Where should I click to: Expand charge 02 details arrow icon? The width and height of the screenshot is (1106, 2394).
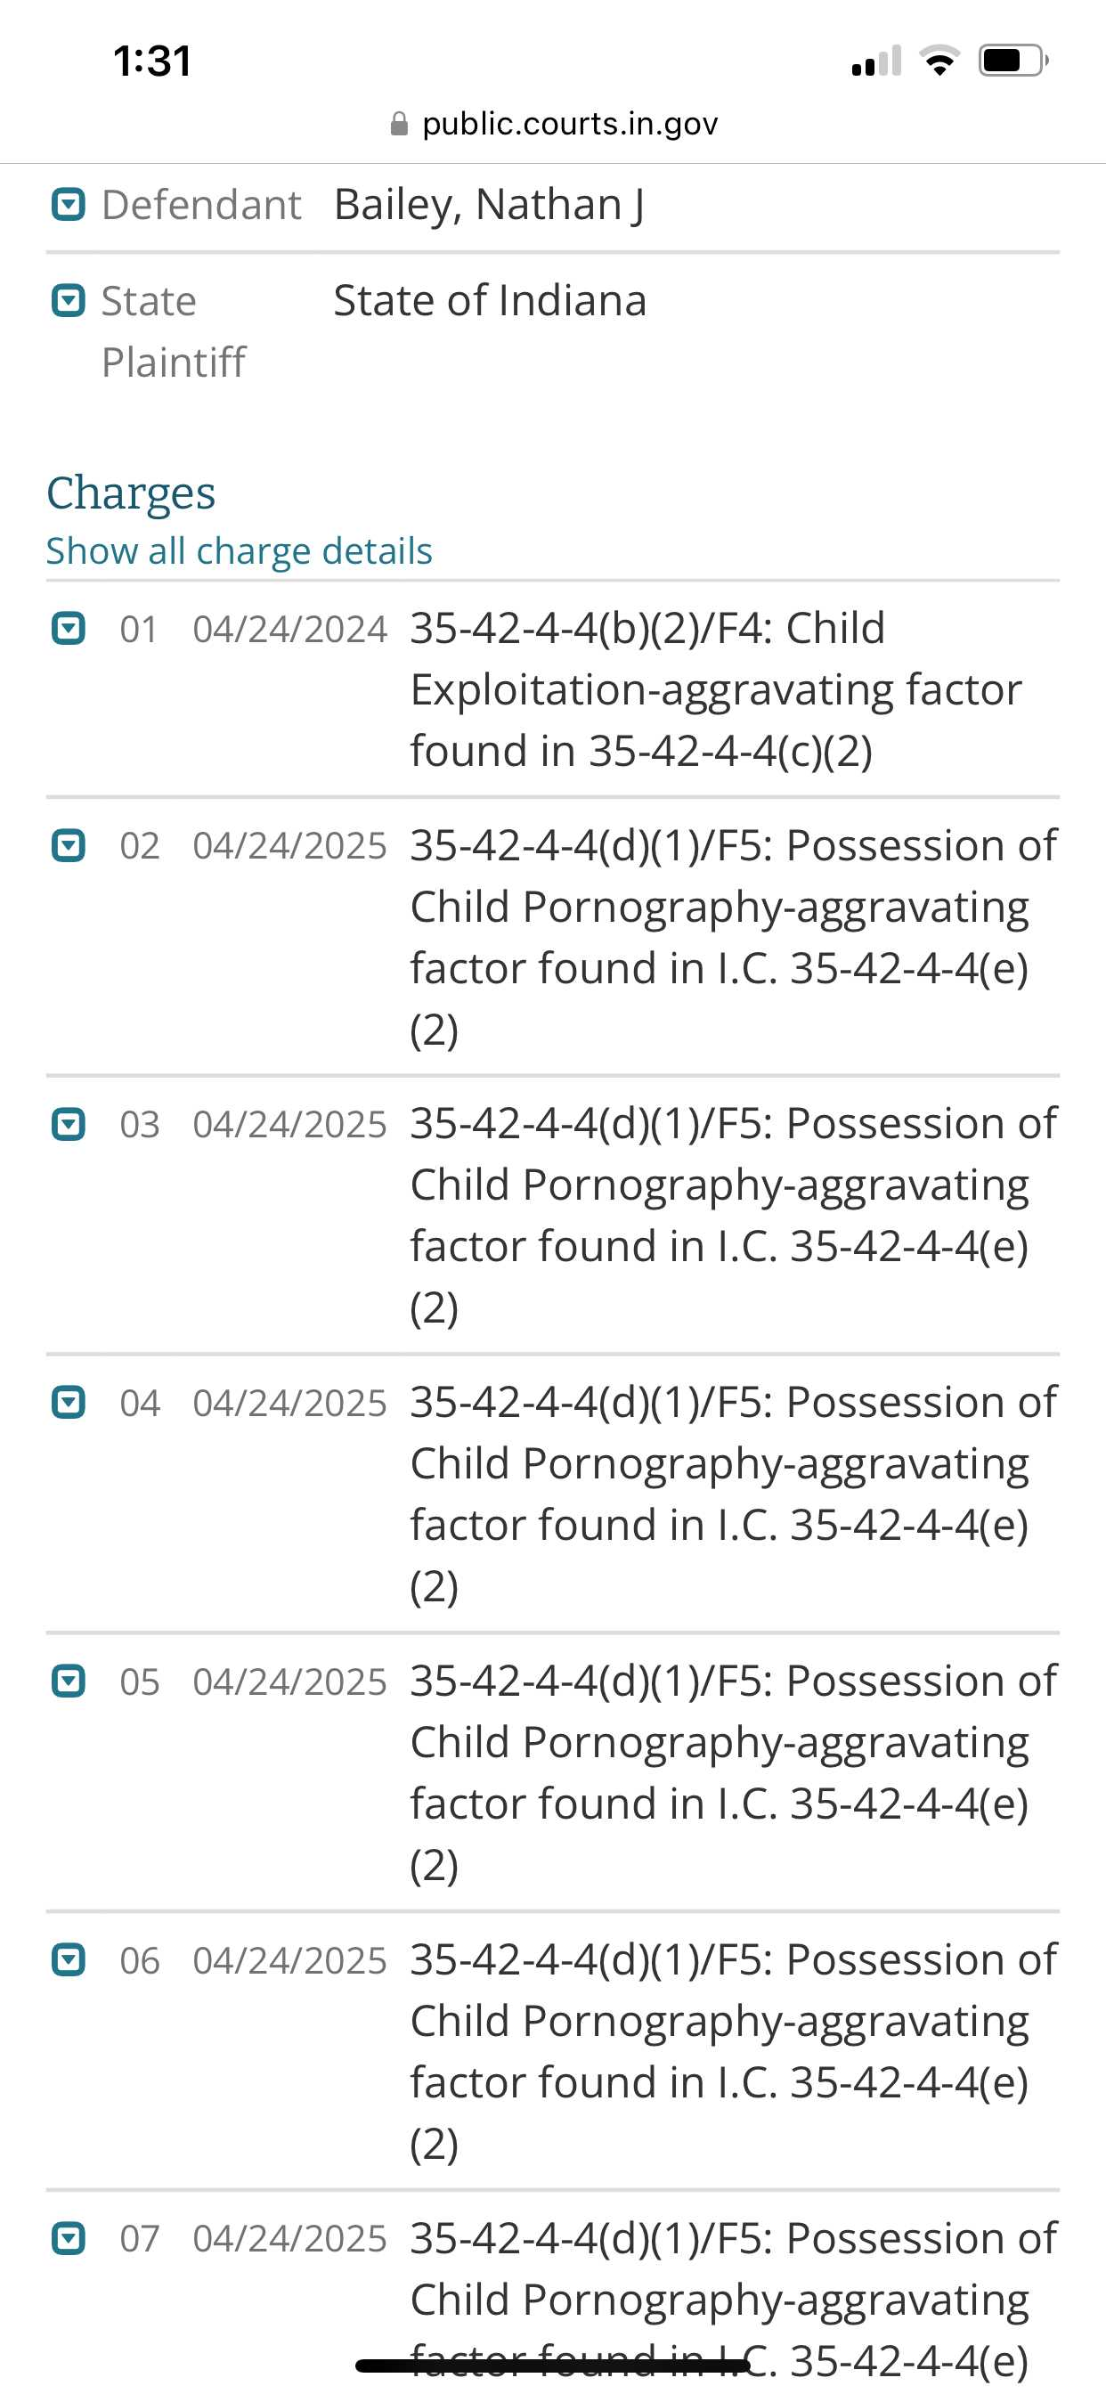(68, 846)
